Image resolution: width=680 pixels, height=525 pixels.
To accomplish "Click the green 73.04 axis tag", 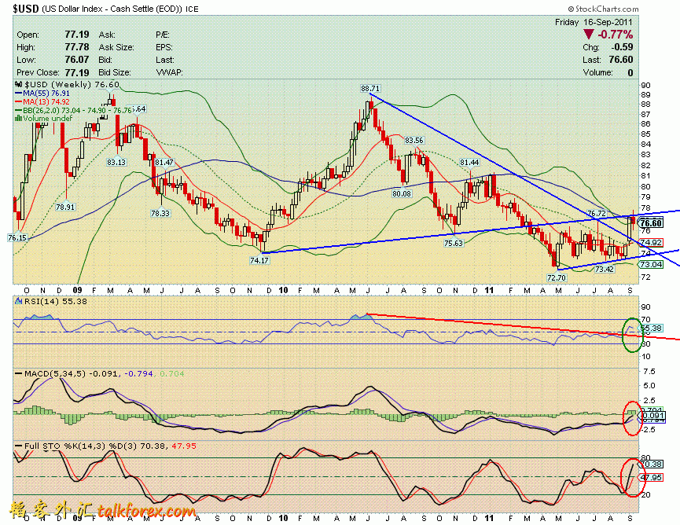I will point(650,264).
